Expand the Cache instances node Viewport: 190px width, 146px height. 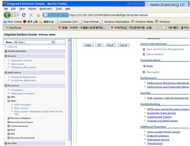9,126
